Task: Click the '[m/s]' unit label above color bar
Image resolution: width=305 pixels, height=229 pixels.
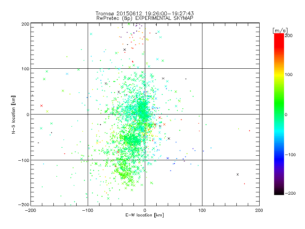Action: pos(280,31)
